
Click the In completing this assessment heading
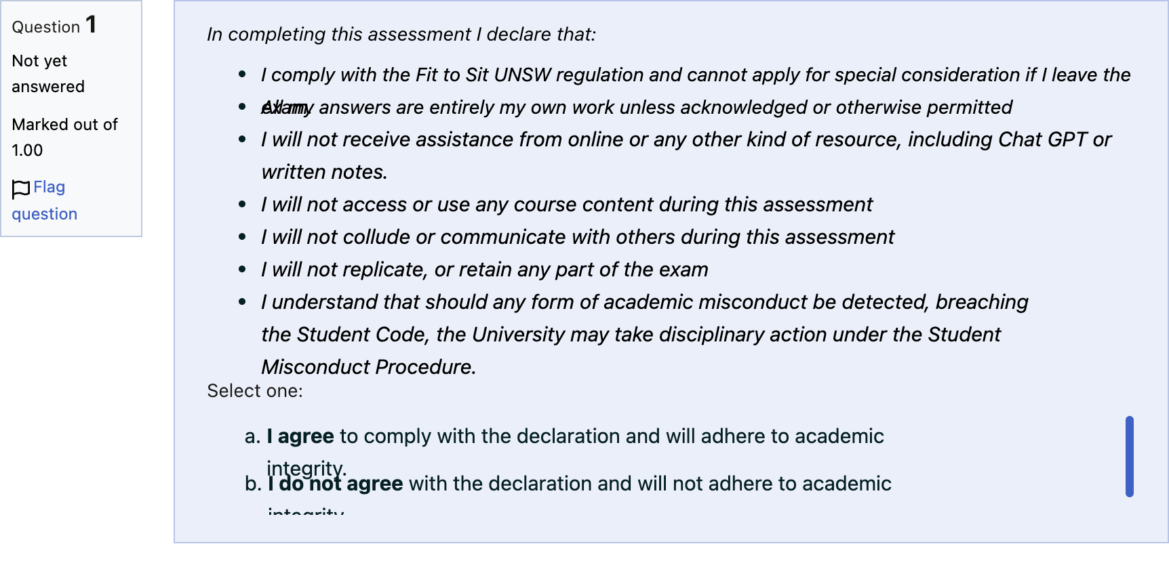point(401,35)
